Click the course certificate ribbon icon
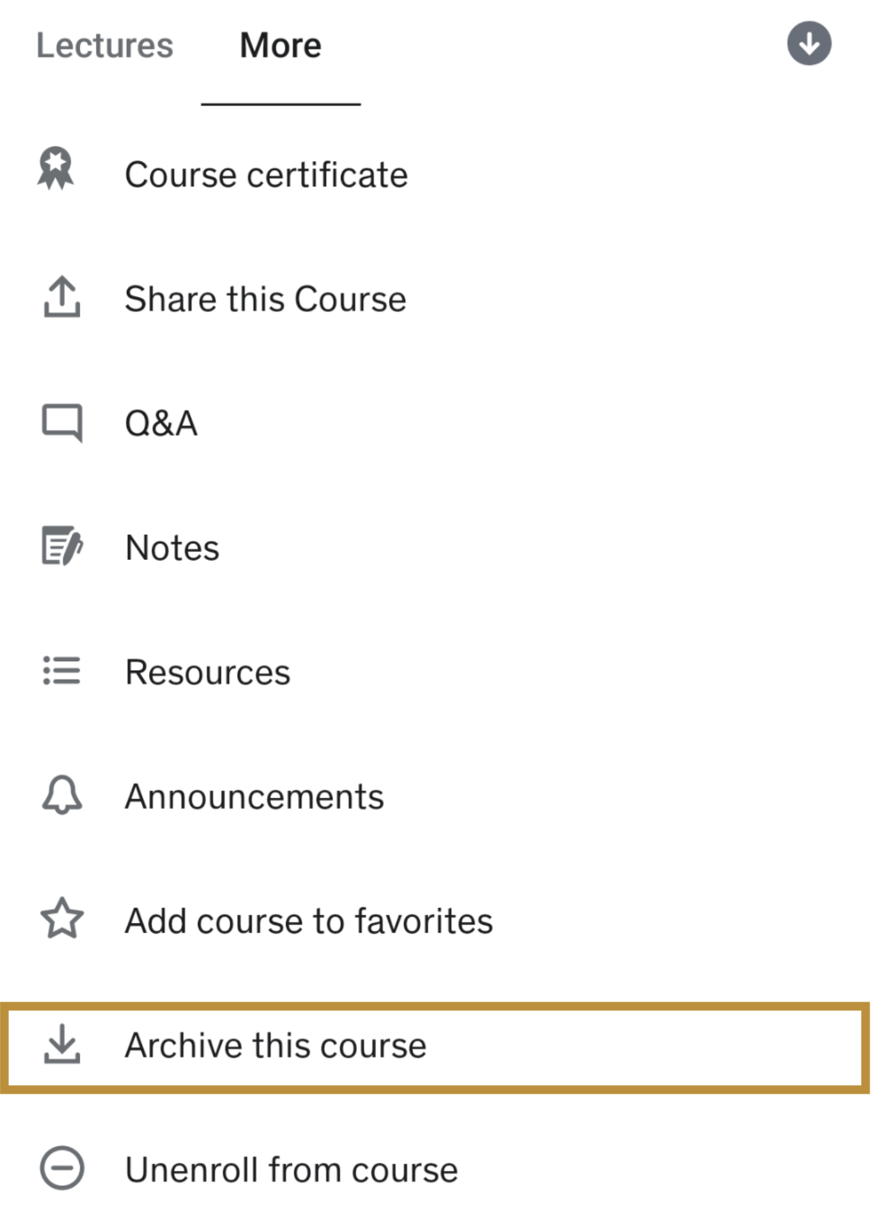Screen dimensions: 872x1221 click(56, 169)
